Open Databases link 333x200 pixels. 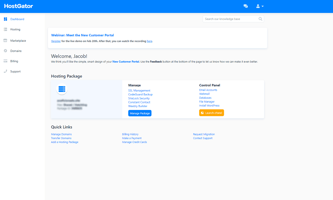coord(205,98)
